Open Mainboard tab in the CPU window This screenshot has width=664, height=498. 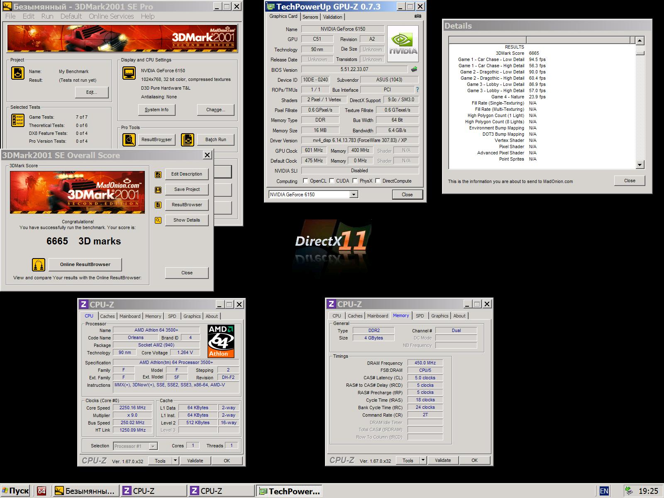pyautogui.click(x=130, y=316)
